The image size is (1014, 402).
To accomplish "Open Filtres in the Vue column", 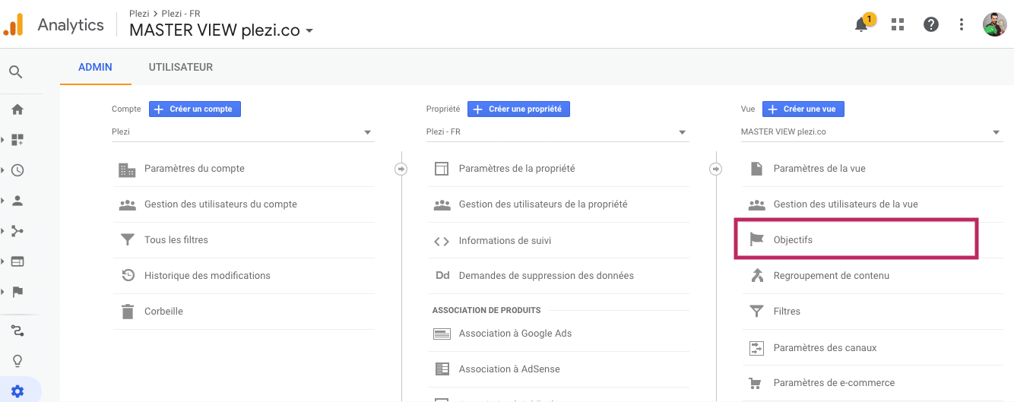I will coord(872,312).
